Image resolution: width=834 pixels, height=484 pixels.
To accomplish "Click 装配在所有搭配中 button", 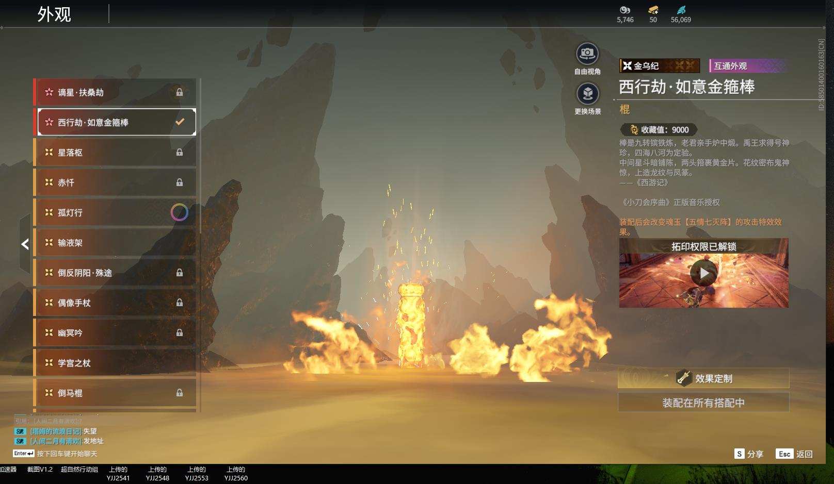I will tap(703, 403).
